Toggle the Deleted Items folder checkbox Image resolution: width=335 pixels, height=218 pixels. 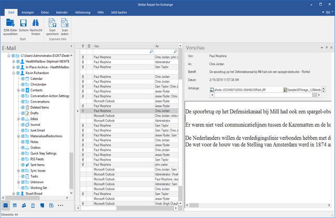tap(22, 107)
